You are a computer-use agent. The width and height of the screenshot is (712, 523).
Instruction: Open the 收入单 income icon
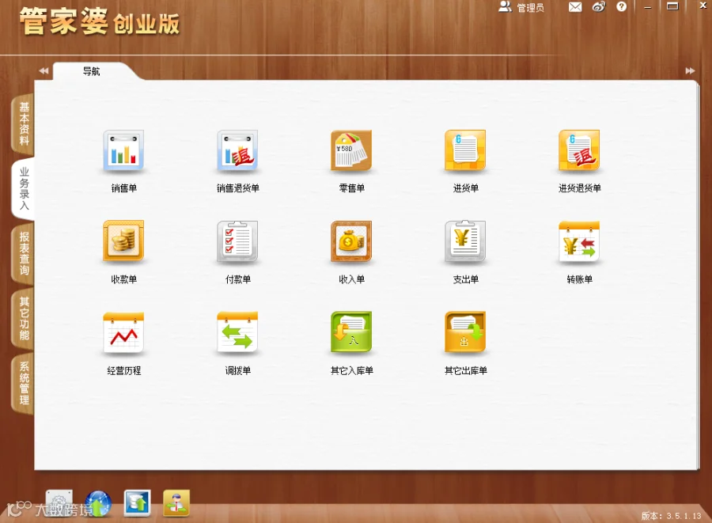[x=351, y=241]
